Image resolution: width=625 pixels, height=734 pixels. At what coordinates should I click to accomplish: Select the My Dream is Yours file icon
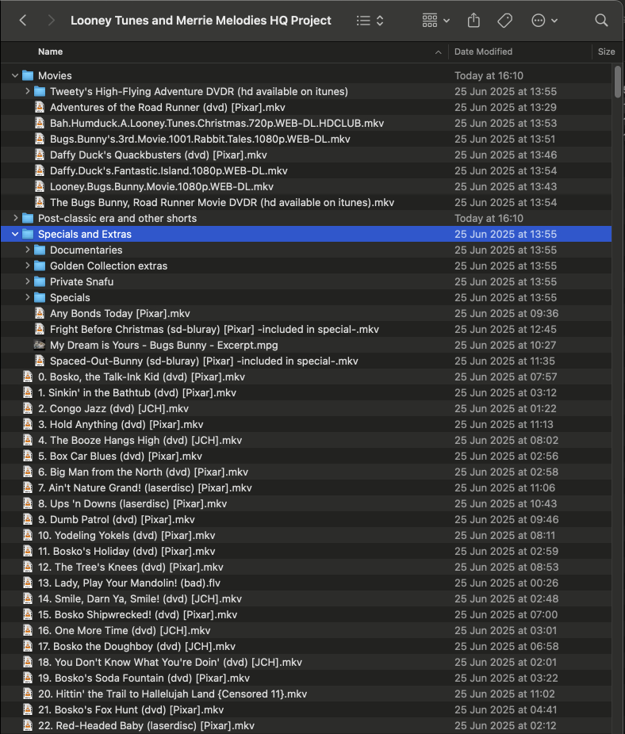coord(40,346)
